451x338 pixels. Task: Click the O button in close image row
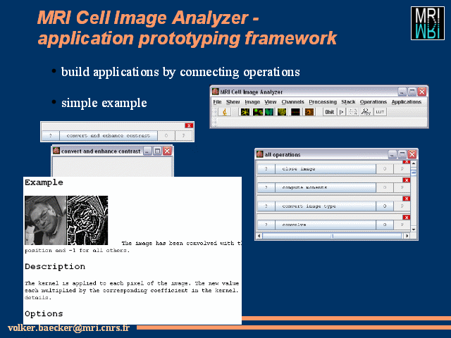point(385,169)
